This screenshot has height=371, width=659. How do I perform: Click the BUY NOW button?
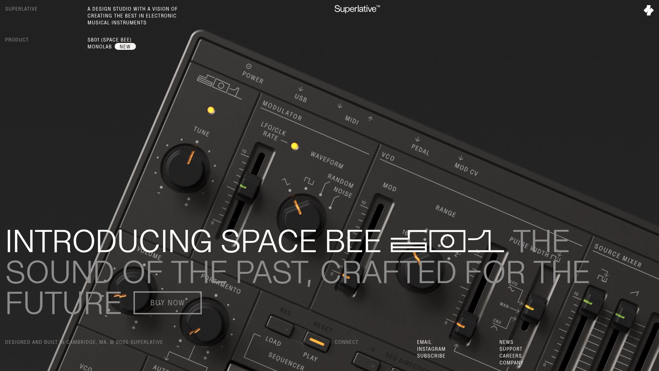click(167, 303)
